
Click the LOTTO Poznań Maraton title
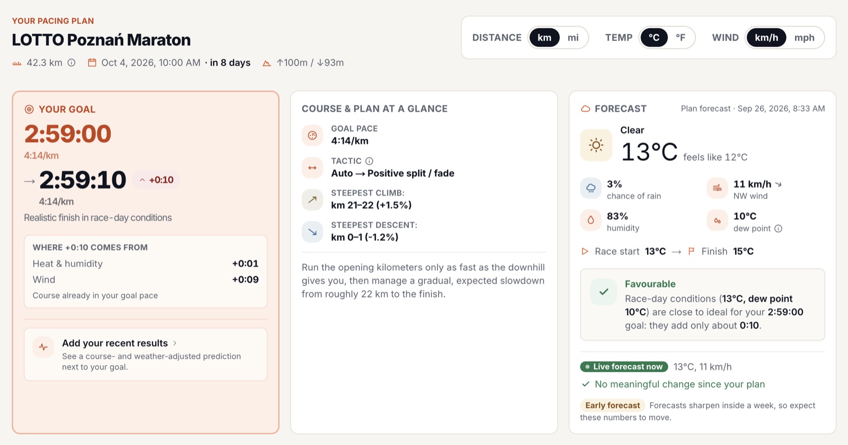(101, 40)
